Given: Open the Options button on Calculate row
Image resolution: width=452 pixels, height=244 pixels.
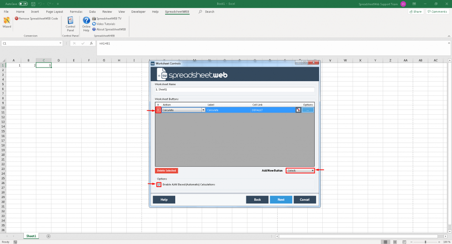Looking at the screenshot, I should coord(308,110).
